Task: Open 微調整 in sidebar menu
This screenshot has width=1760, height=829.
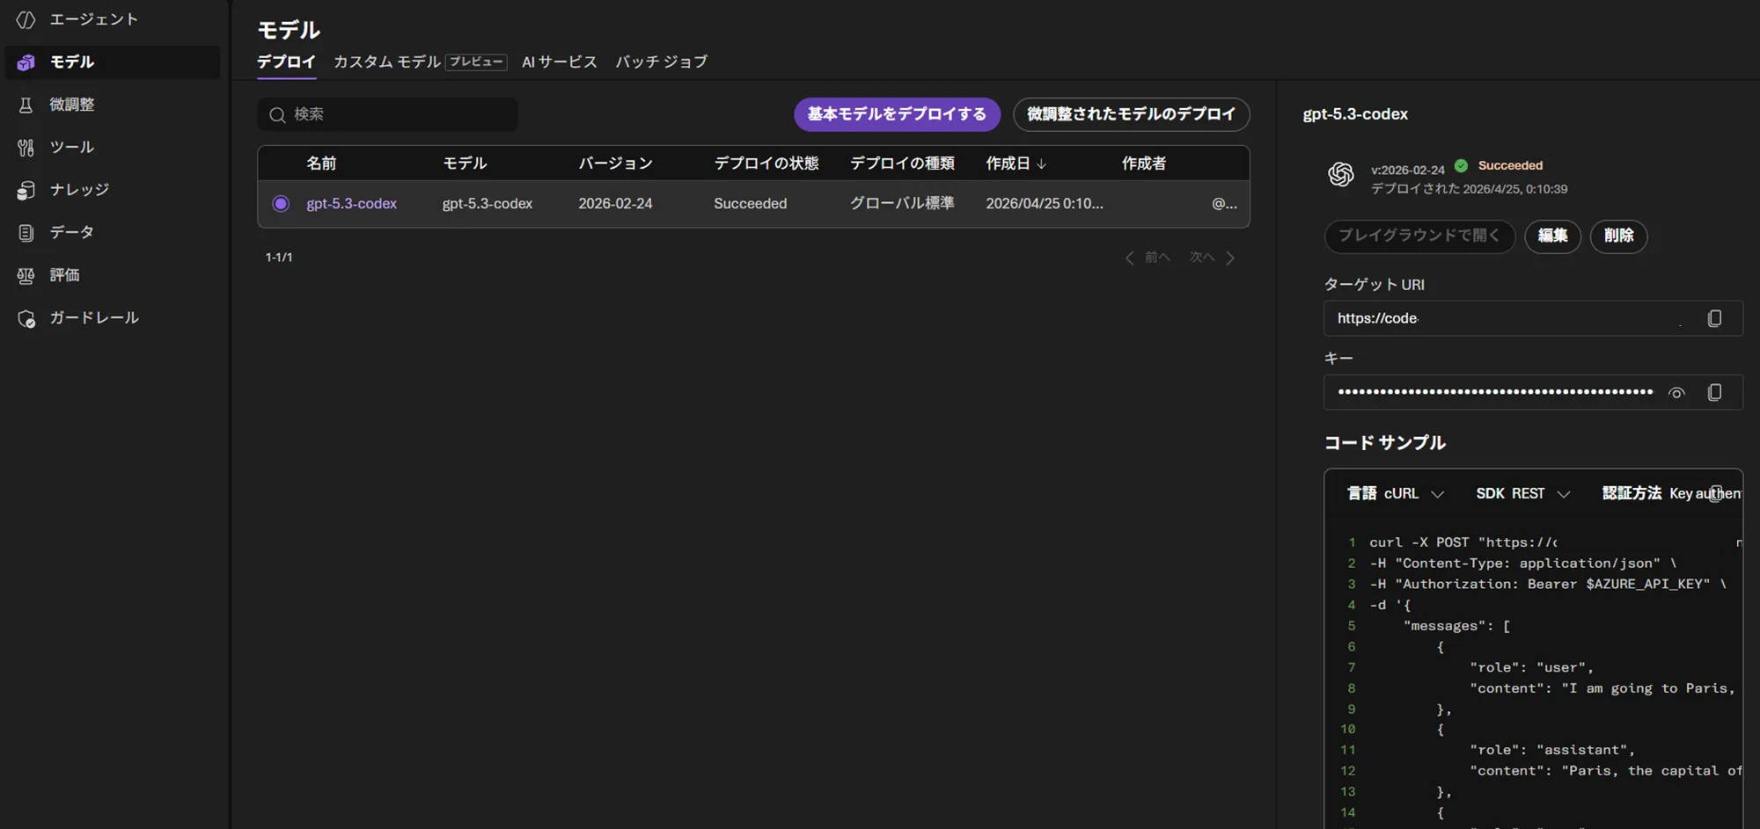Action: [x=113, y=105]
